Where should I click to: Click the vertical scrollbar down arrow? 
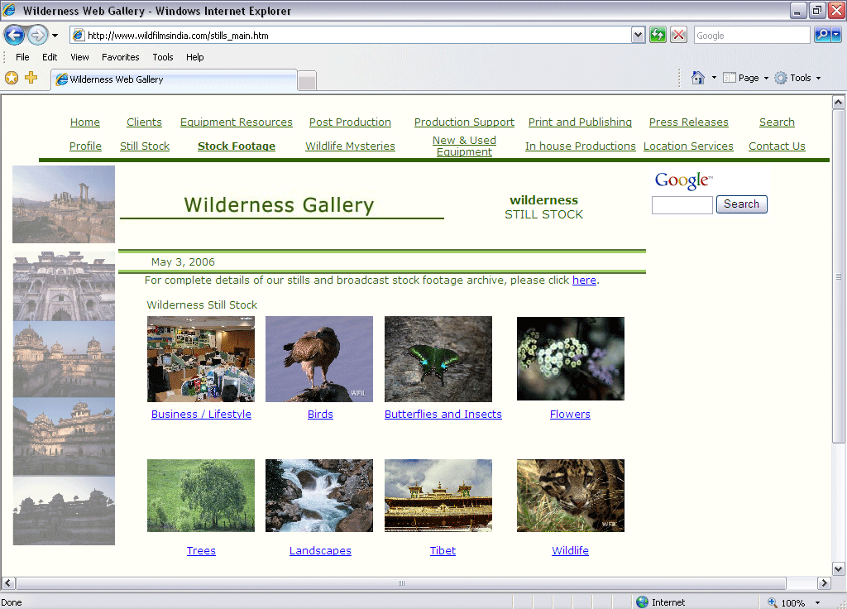pyautogui.click(x=838, y=568)
